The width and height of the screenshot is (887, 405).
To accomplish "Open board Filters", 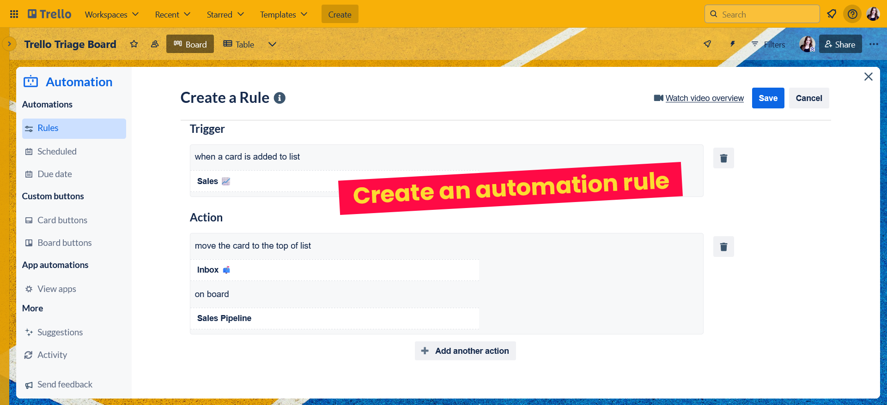I will click(768, 44).
